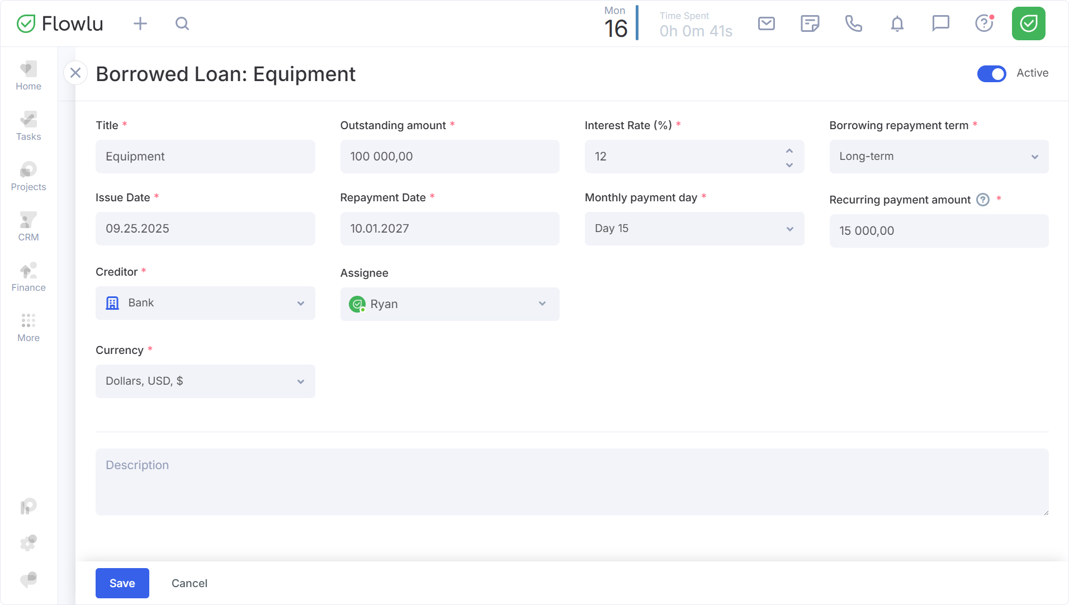1069x605 pixels.
Task: Increase Interest Rate with up arrow
Action: coord(789,151)
